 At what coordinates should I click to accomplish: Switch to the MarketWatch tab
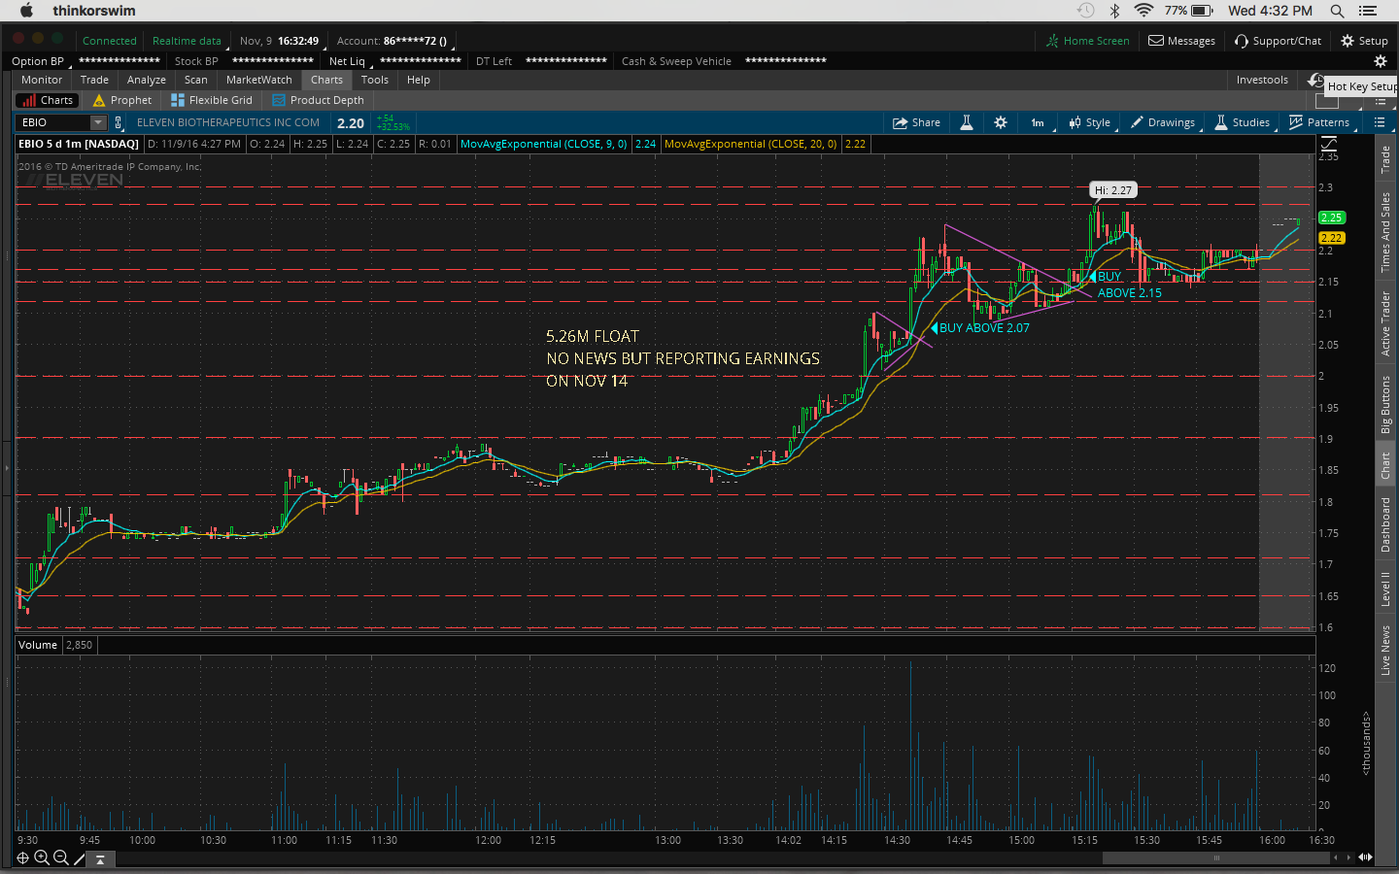pos(258,80)
